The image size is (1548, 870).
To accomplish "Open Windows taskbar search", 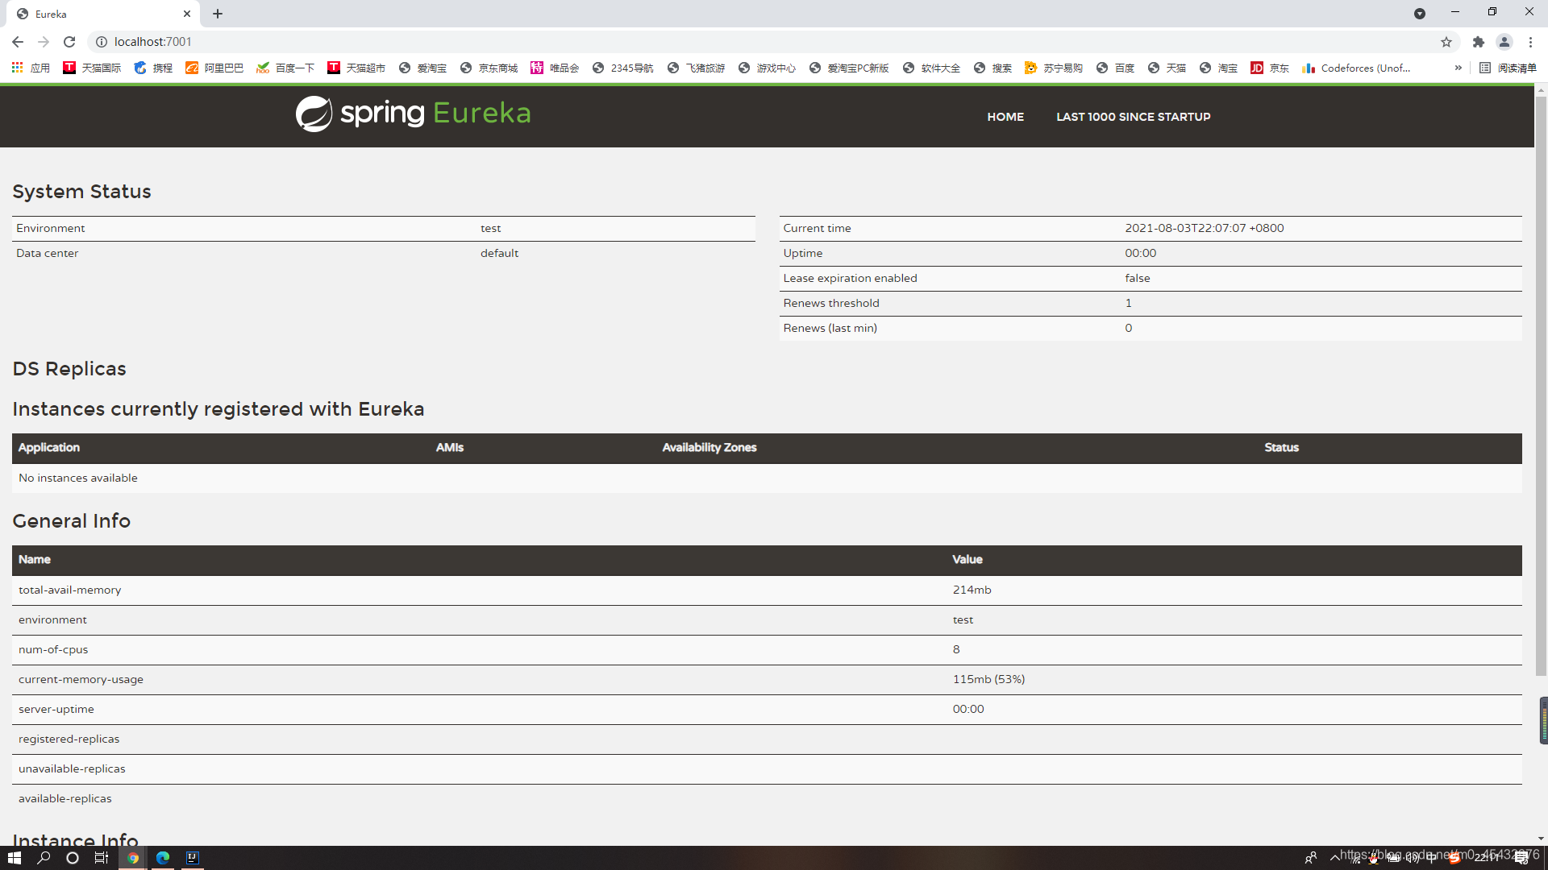I will point(44,858).
